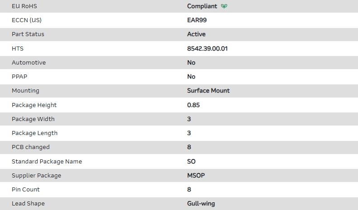Select the EAR99 ECCN value
Screen dimensions: 358x210
pyautogui.click(x=197, y=20)
